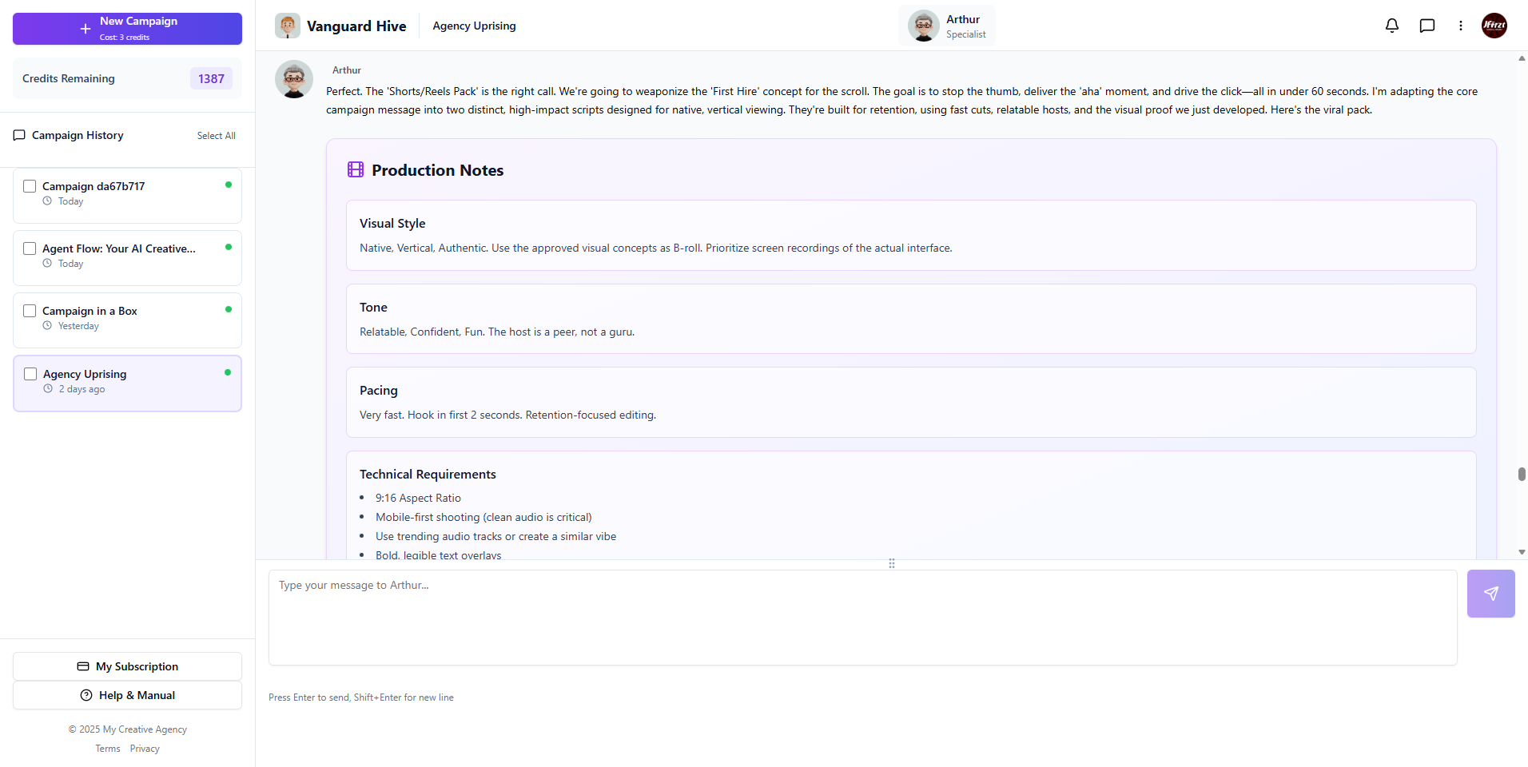The height and width of the screenshot is (767, 1528).
Task: Open the Privacy link
Action: 145,749
